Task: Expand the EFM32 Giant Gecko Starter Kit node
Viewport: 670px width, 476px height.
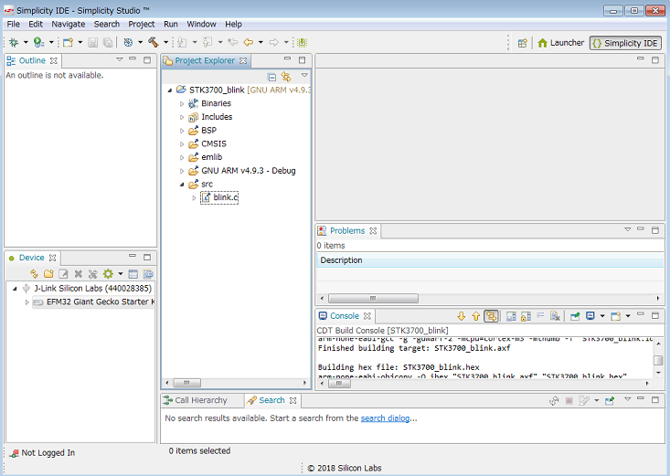Action: (27, 302)
